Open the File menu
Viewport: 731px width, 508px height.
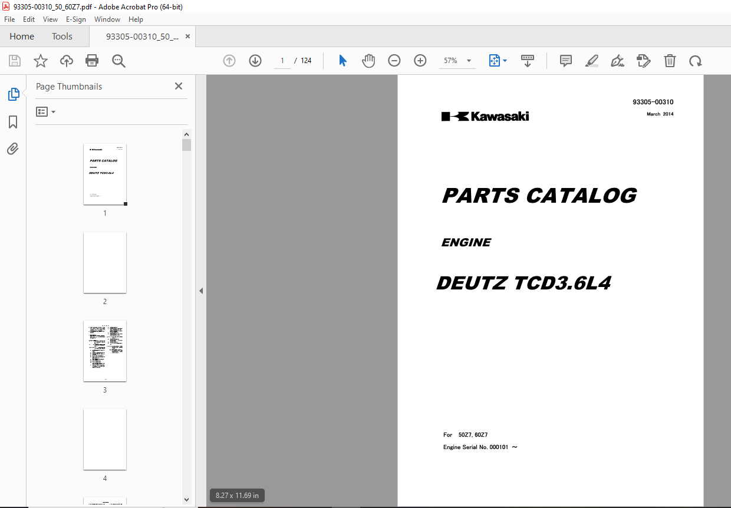pos(9,19)
